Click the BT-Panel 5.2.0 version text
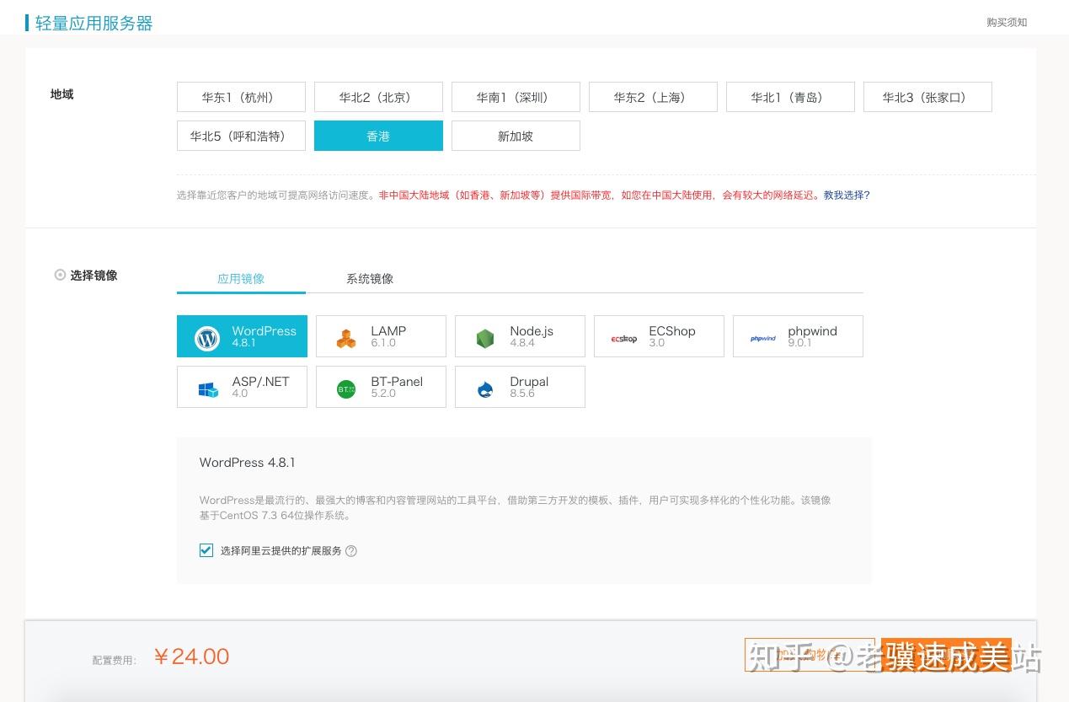Viewport: 1069px width, 702px height. point(383,394)
